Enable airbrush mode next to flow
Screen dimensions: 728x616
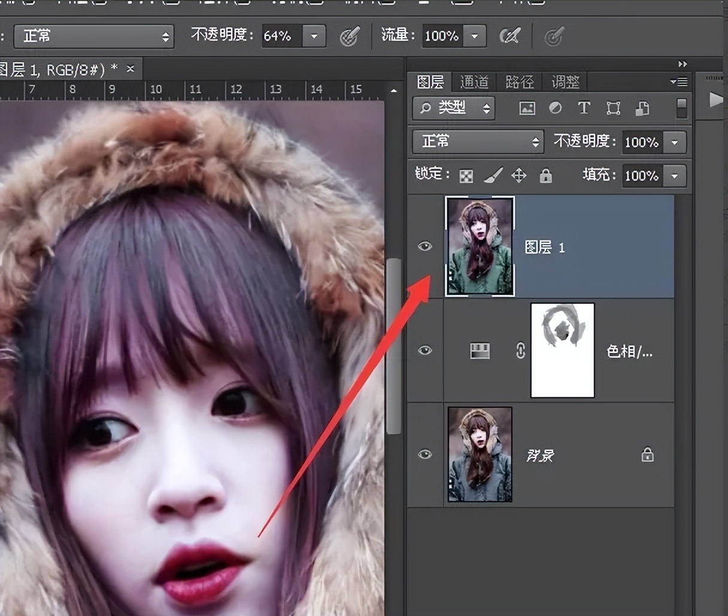[509, 36]
